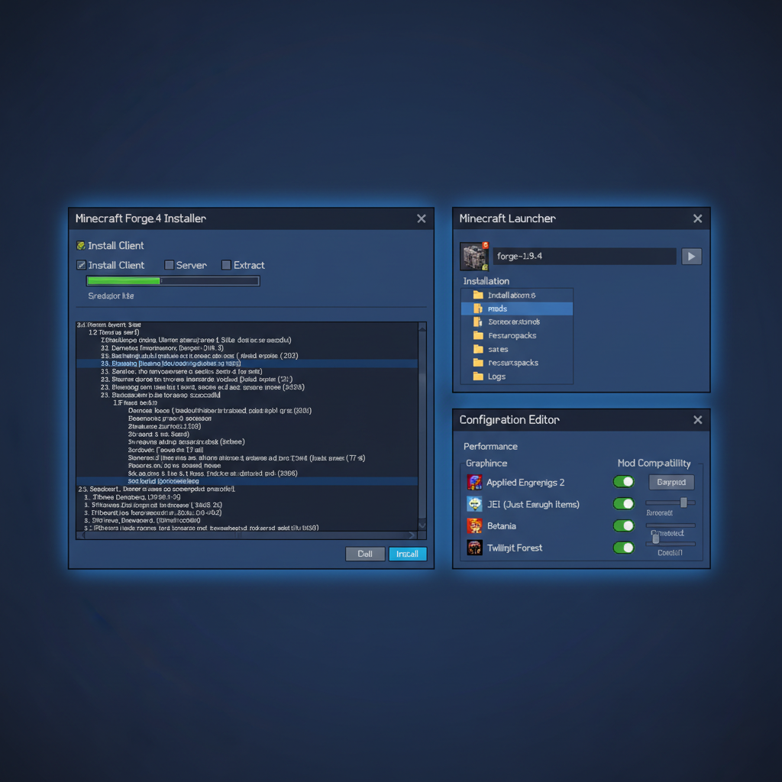This screenshot has height=782, width=782.
Task: Click the top folder icon in Installation list
Action: click(478, 295)
